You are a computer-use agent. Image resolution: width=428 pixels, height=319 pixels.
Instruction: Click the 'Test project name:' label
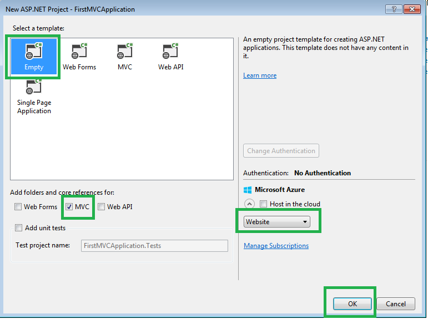tap(43, 245)
